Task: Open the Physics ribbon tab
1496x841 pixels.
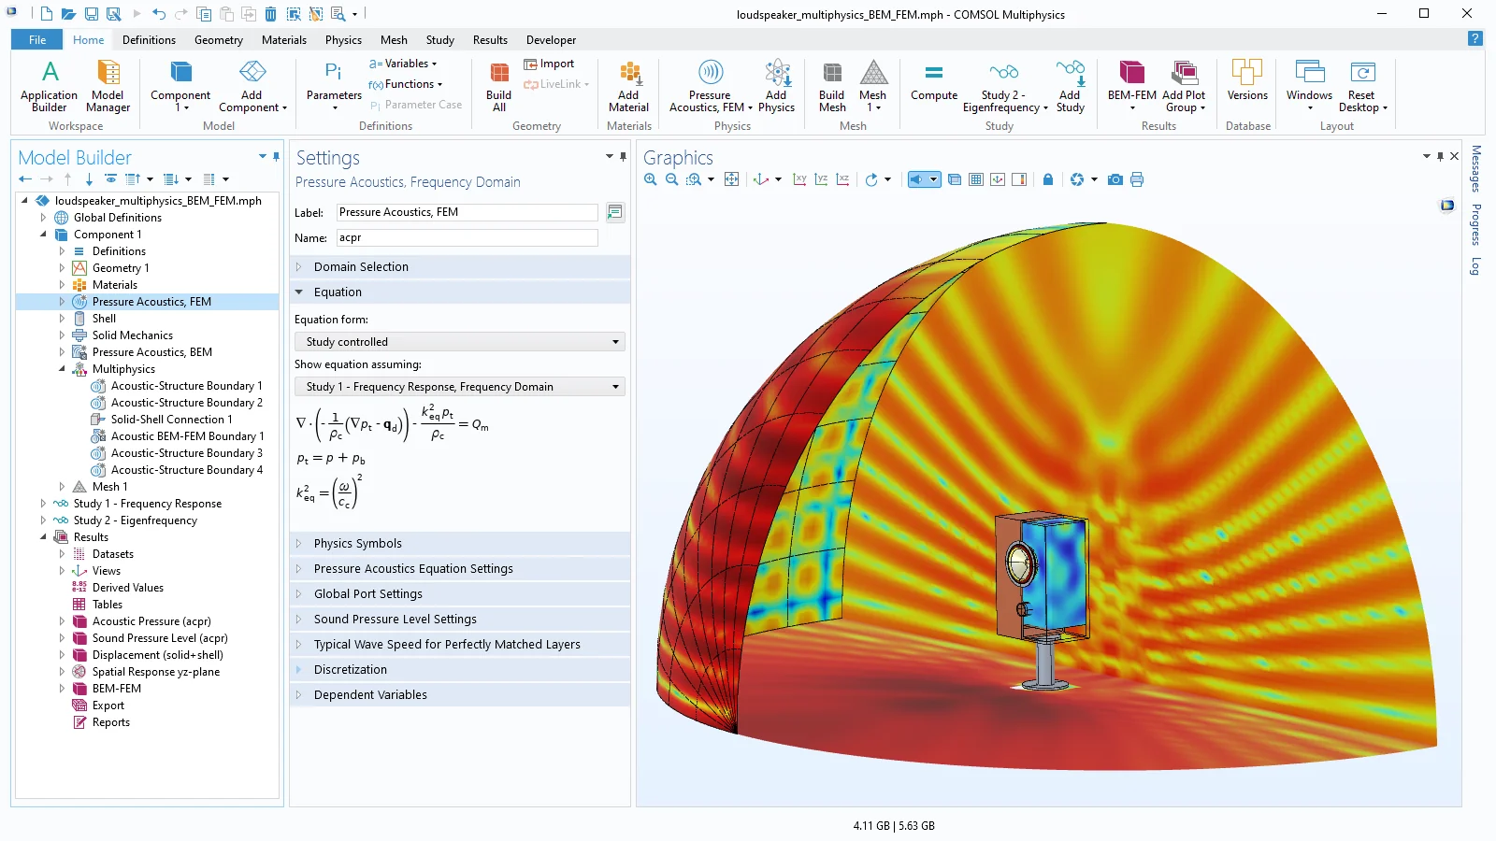Action: (x=343, y=40)
